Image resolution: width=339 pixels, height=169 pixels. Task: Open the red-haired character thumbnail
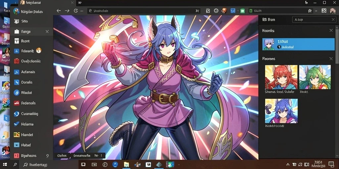point(281,77)
